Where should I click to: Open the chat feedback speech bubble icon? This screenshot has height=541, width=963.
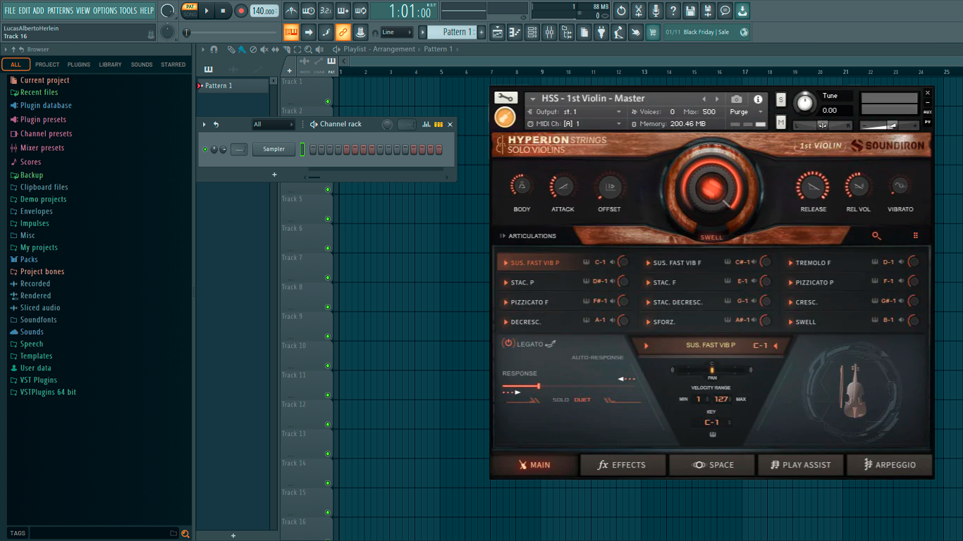pos(725,11)
